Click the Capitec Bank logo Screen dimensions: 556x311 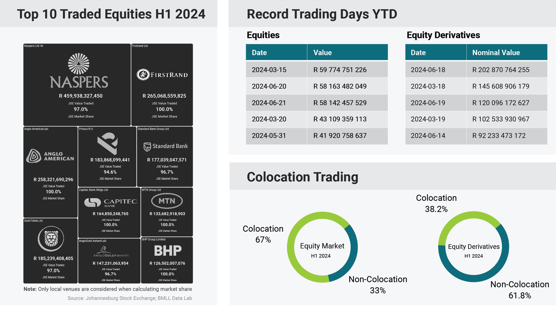point(110,202)
